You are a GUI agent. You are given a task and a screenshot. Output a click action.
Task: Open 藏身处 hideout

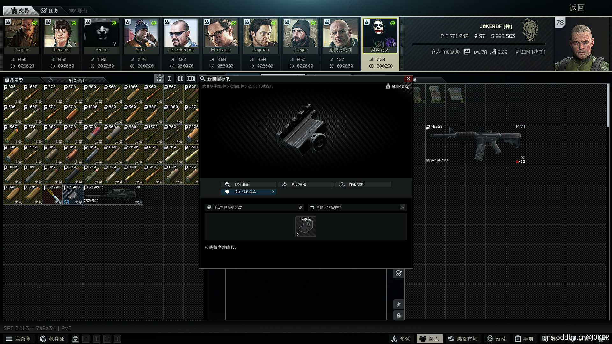coord(52,339)
